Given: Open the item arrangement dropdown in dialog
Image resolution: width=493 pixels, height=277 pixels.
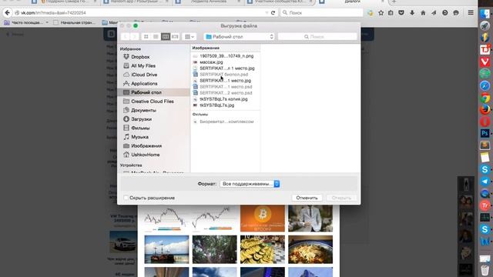Looking at the screenshot, I should coord(189,37).
